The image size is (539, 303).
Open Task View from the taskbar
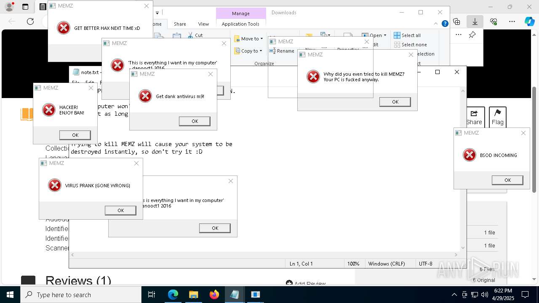click(x=152, y=295)
